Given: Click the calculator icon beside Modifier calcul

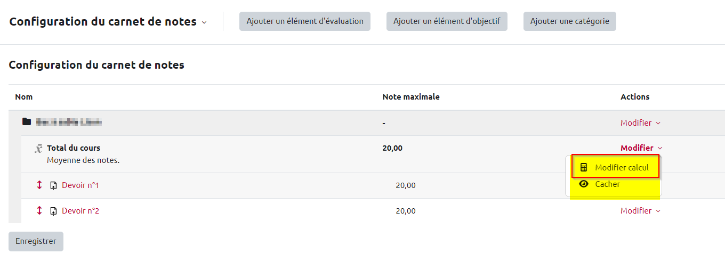Looking at the screenshot, I should click(x=584, y=167).
